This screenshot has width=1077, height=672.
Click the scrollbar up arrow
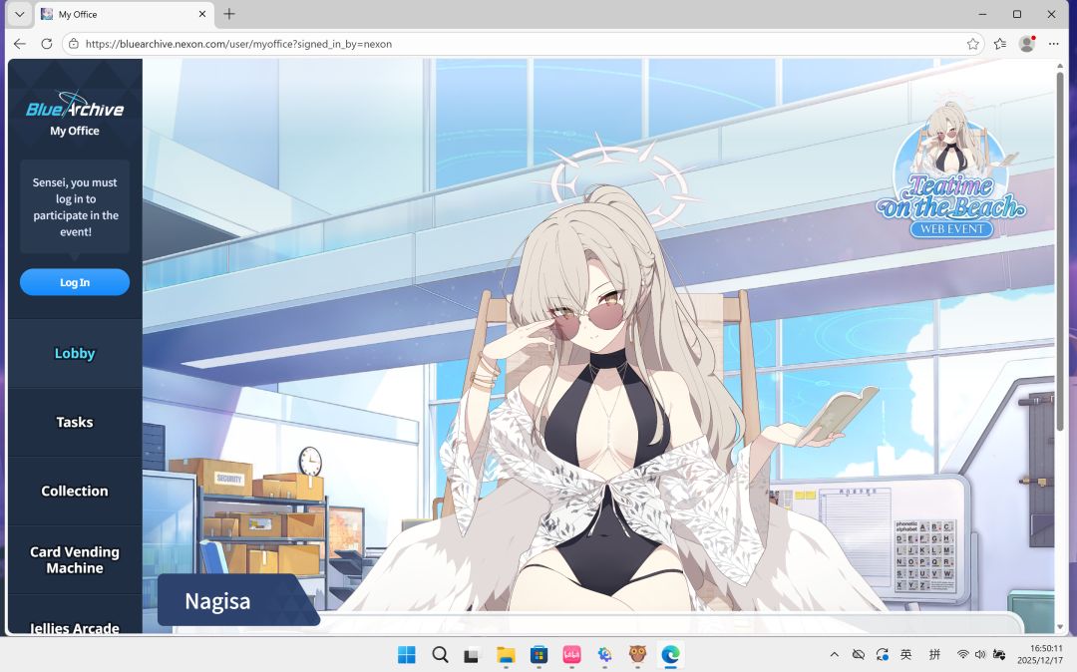tap(1060, 65)
